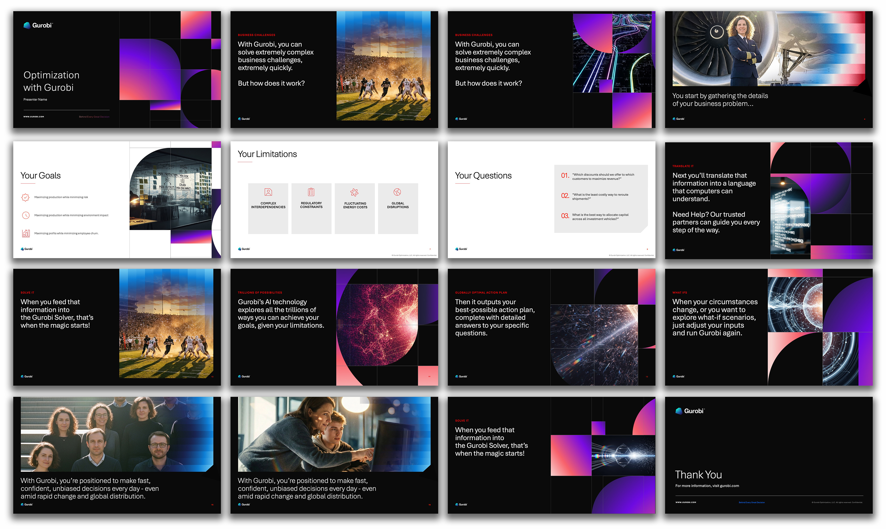The image size is (886, 529).
Task: Click the 'Your Questions' heading
Action: click(483, 175)
